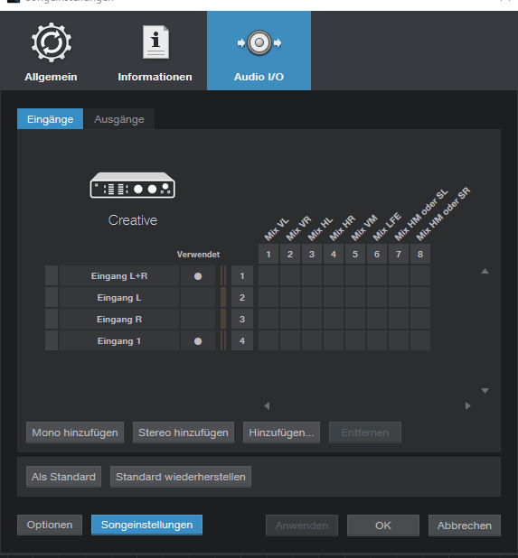The image size is (518, 558).
Task: Click row number 3 of Eingang R
Action: pos(242,320)
